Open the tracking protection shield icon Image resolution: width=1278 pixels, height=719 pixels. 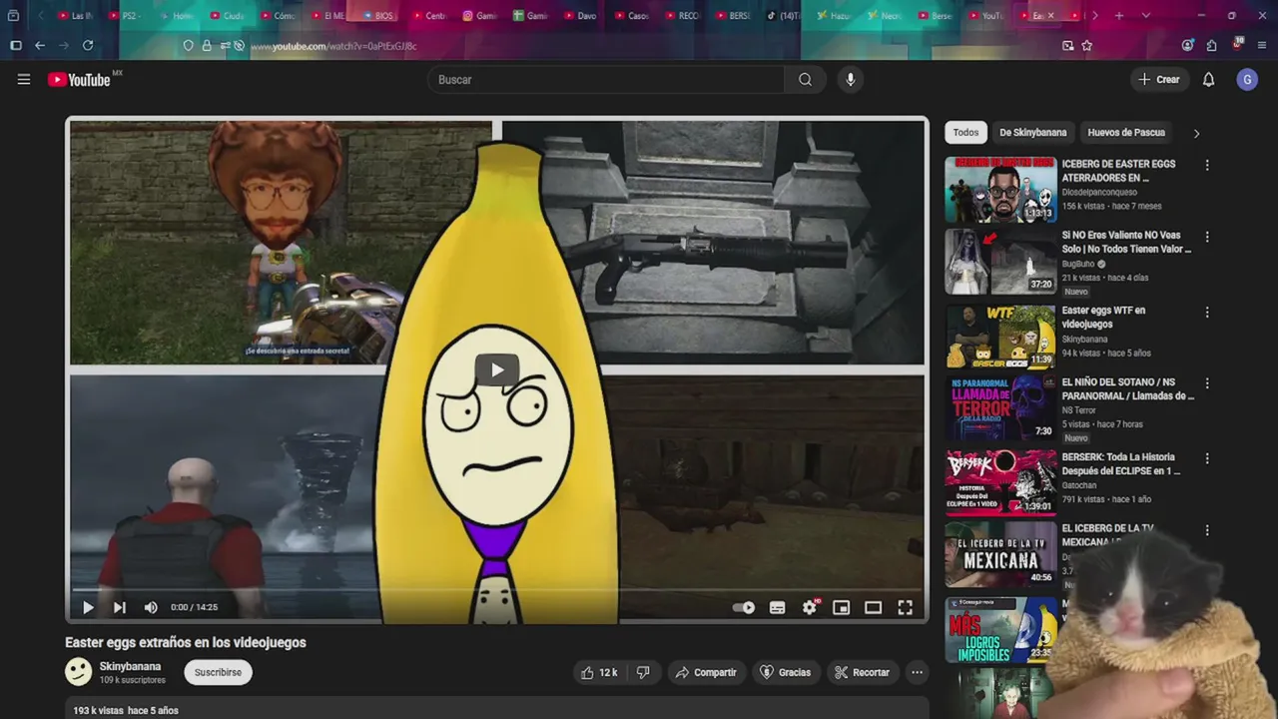(188, 46)
